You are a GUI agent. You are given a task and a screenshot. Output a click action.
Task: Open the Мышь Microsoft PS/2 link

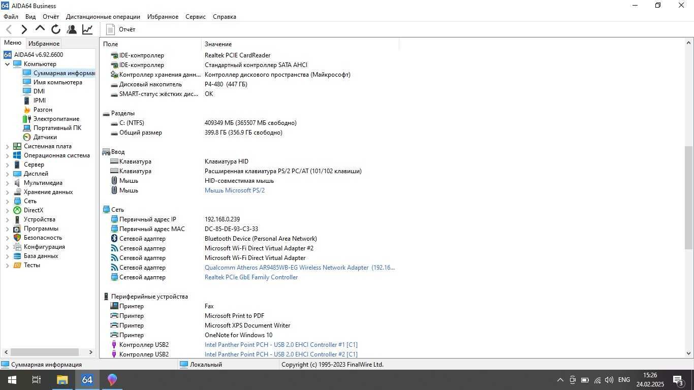(x=235, y=190)
